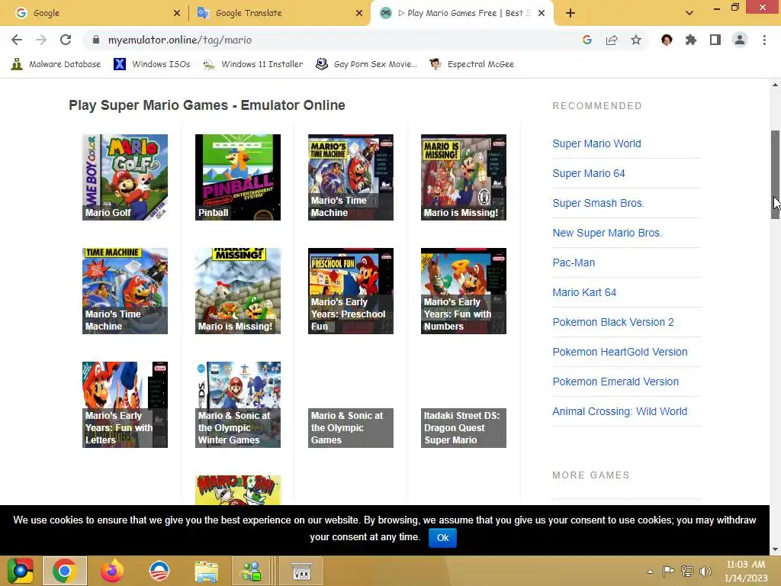Reload the current page
The height and width of the screenshot is (586, 781).
click(x=66, y=40)
